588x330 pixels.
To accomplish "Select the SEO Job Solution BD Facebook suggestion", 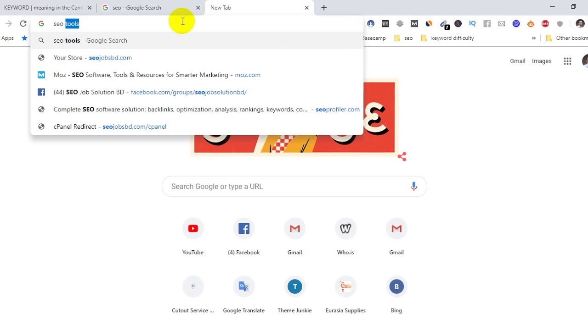I will point(197,92).
